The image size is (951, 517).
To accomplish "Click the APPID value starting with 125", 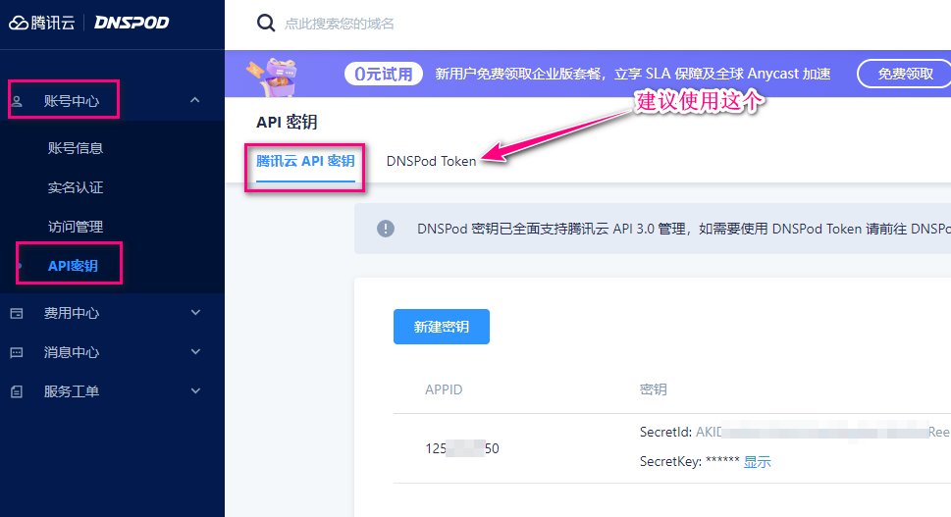I will [462, 448].
